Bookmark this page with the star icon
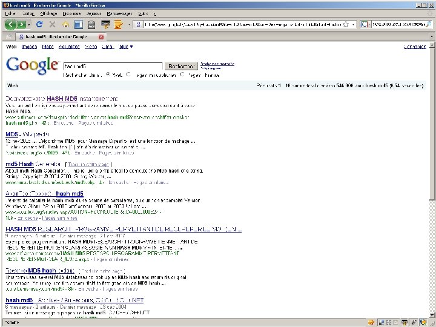This screenshot has height=327, width=436. click(x=346, y=24)
